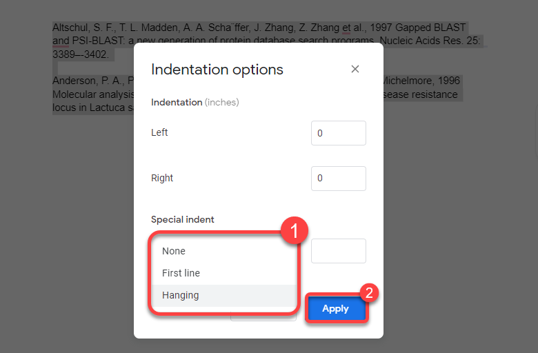538x353 pixels.
Task: Click the Right indentation input field
Action: pos(338,179)
